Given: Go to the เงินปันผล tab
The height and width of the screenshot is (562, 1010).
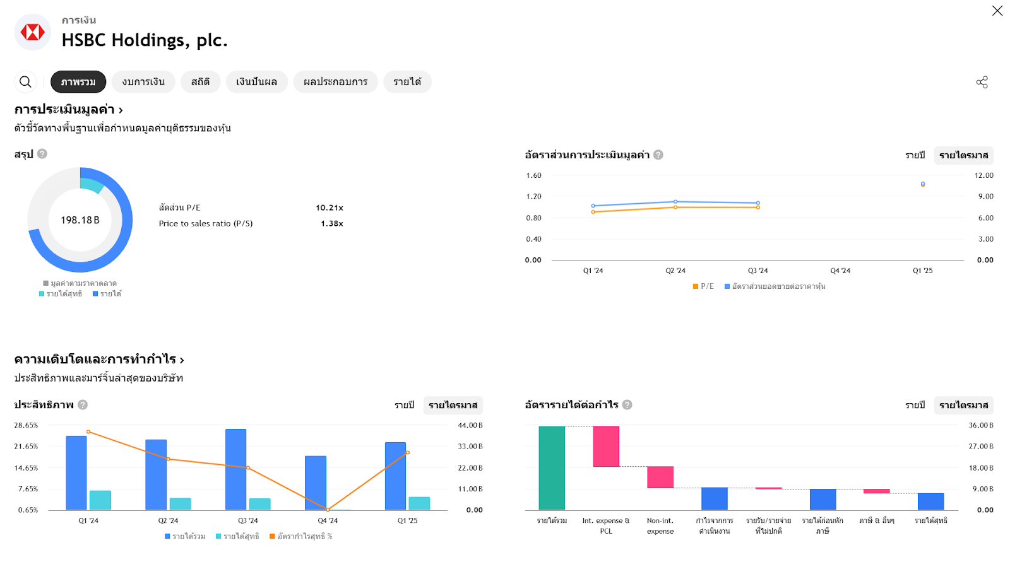Looking at the screenshot, I should [256, 82].
